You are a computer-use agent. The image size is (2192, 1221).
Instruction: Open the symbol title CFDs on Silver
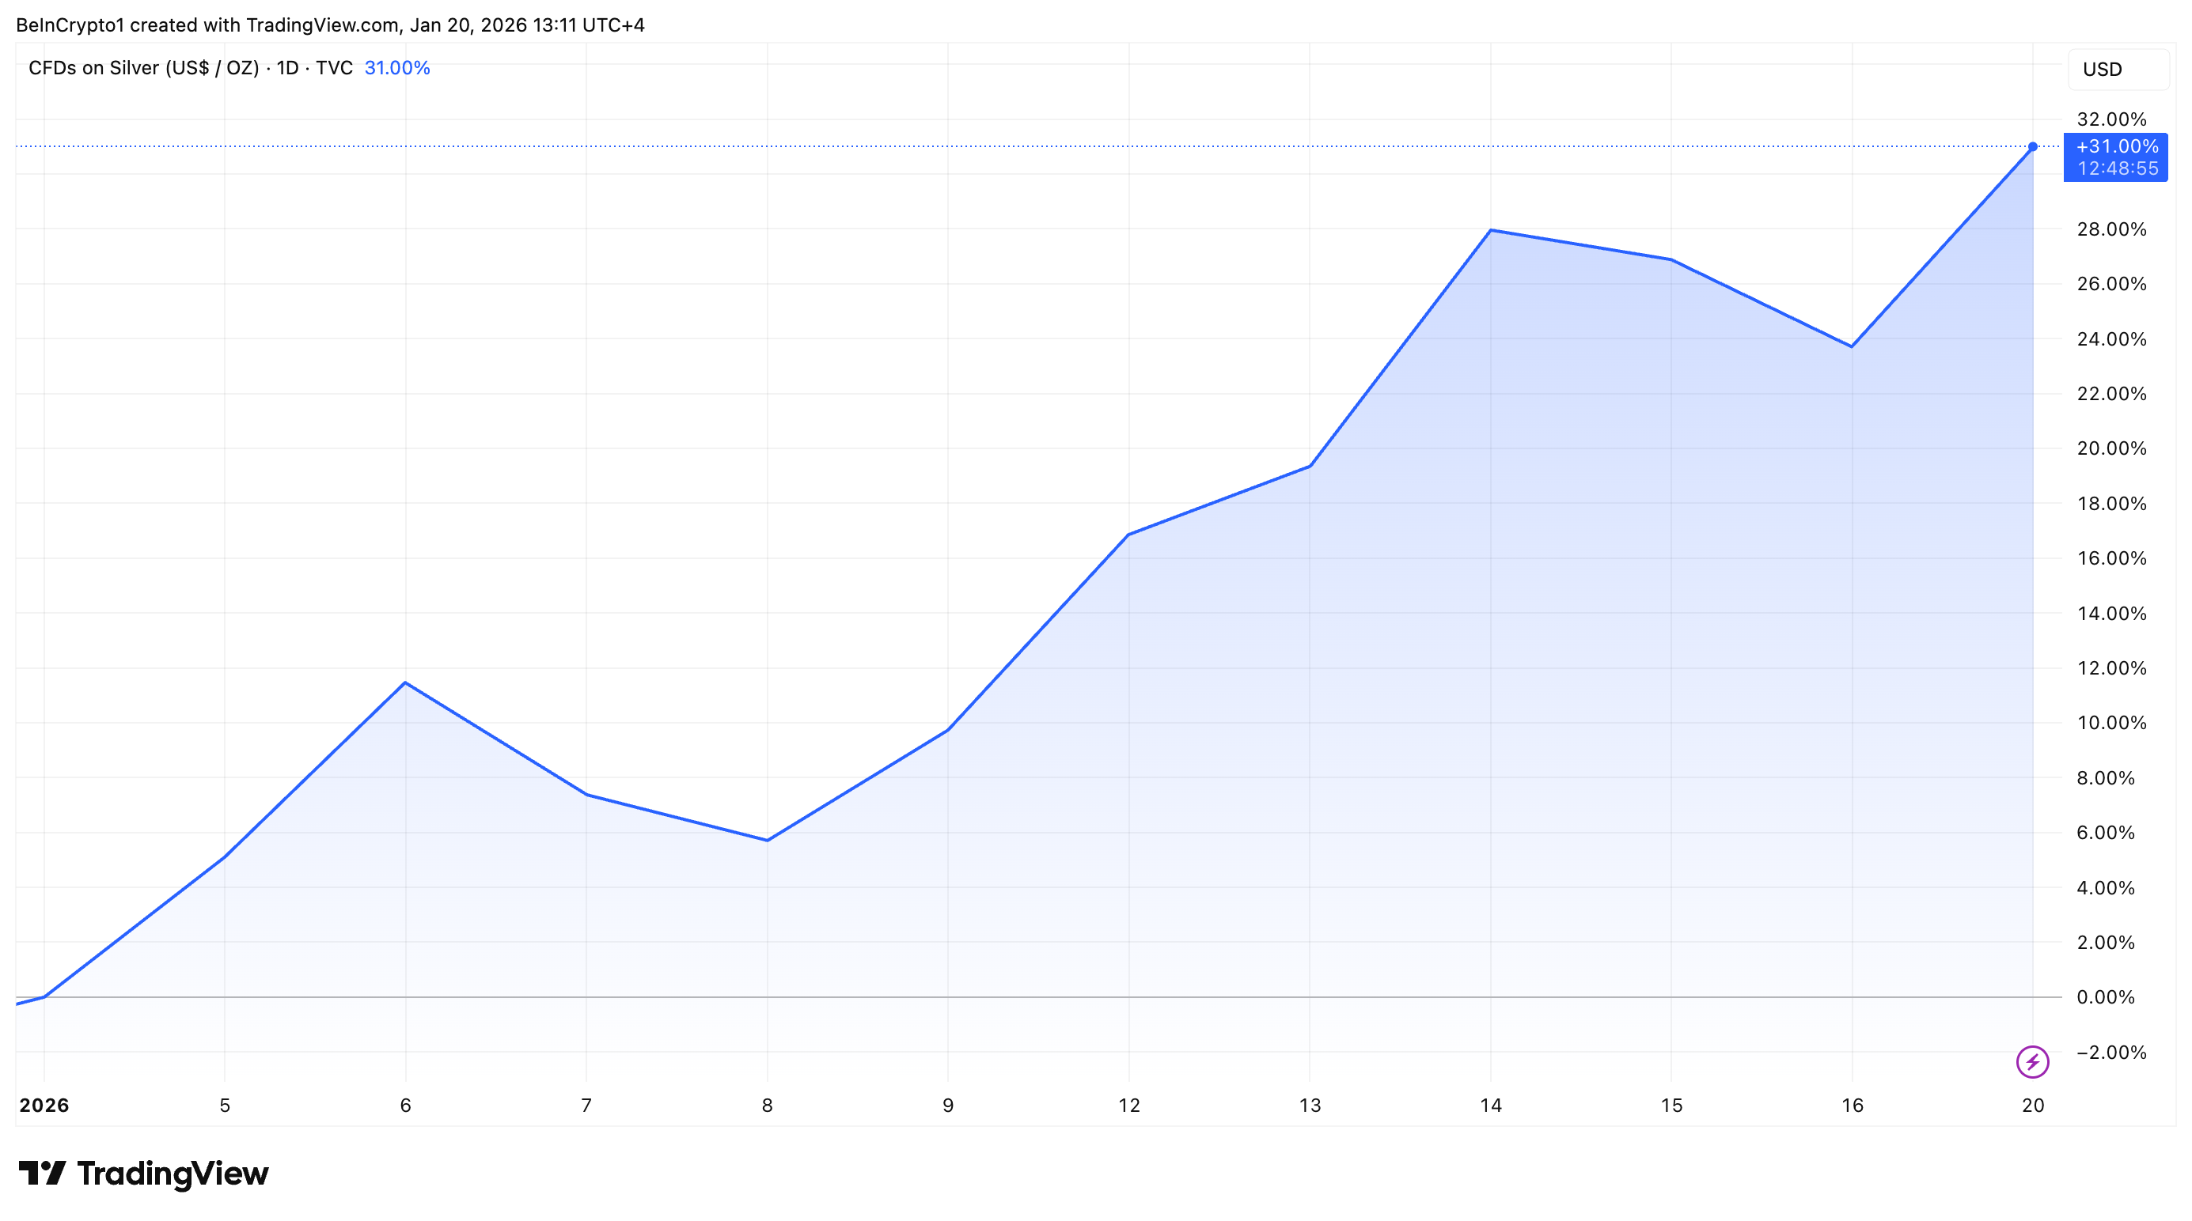[x=145, y=67]
